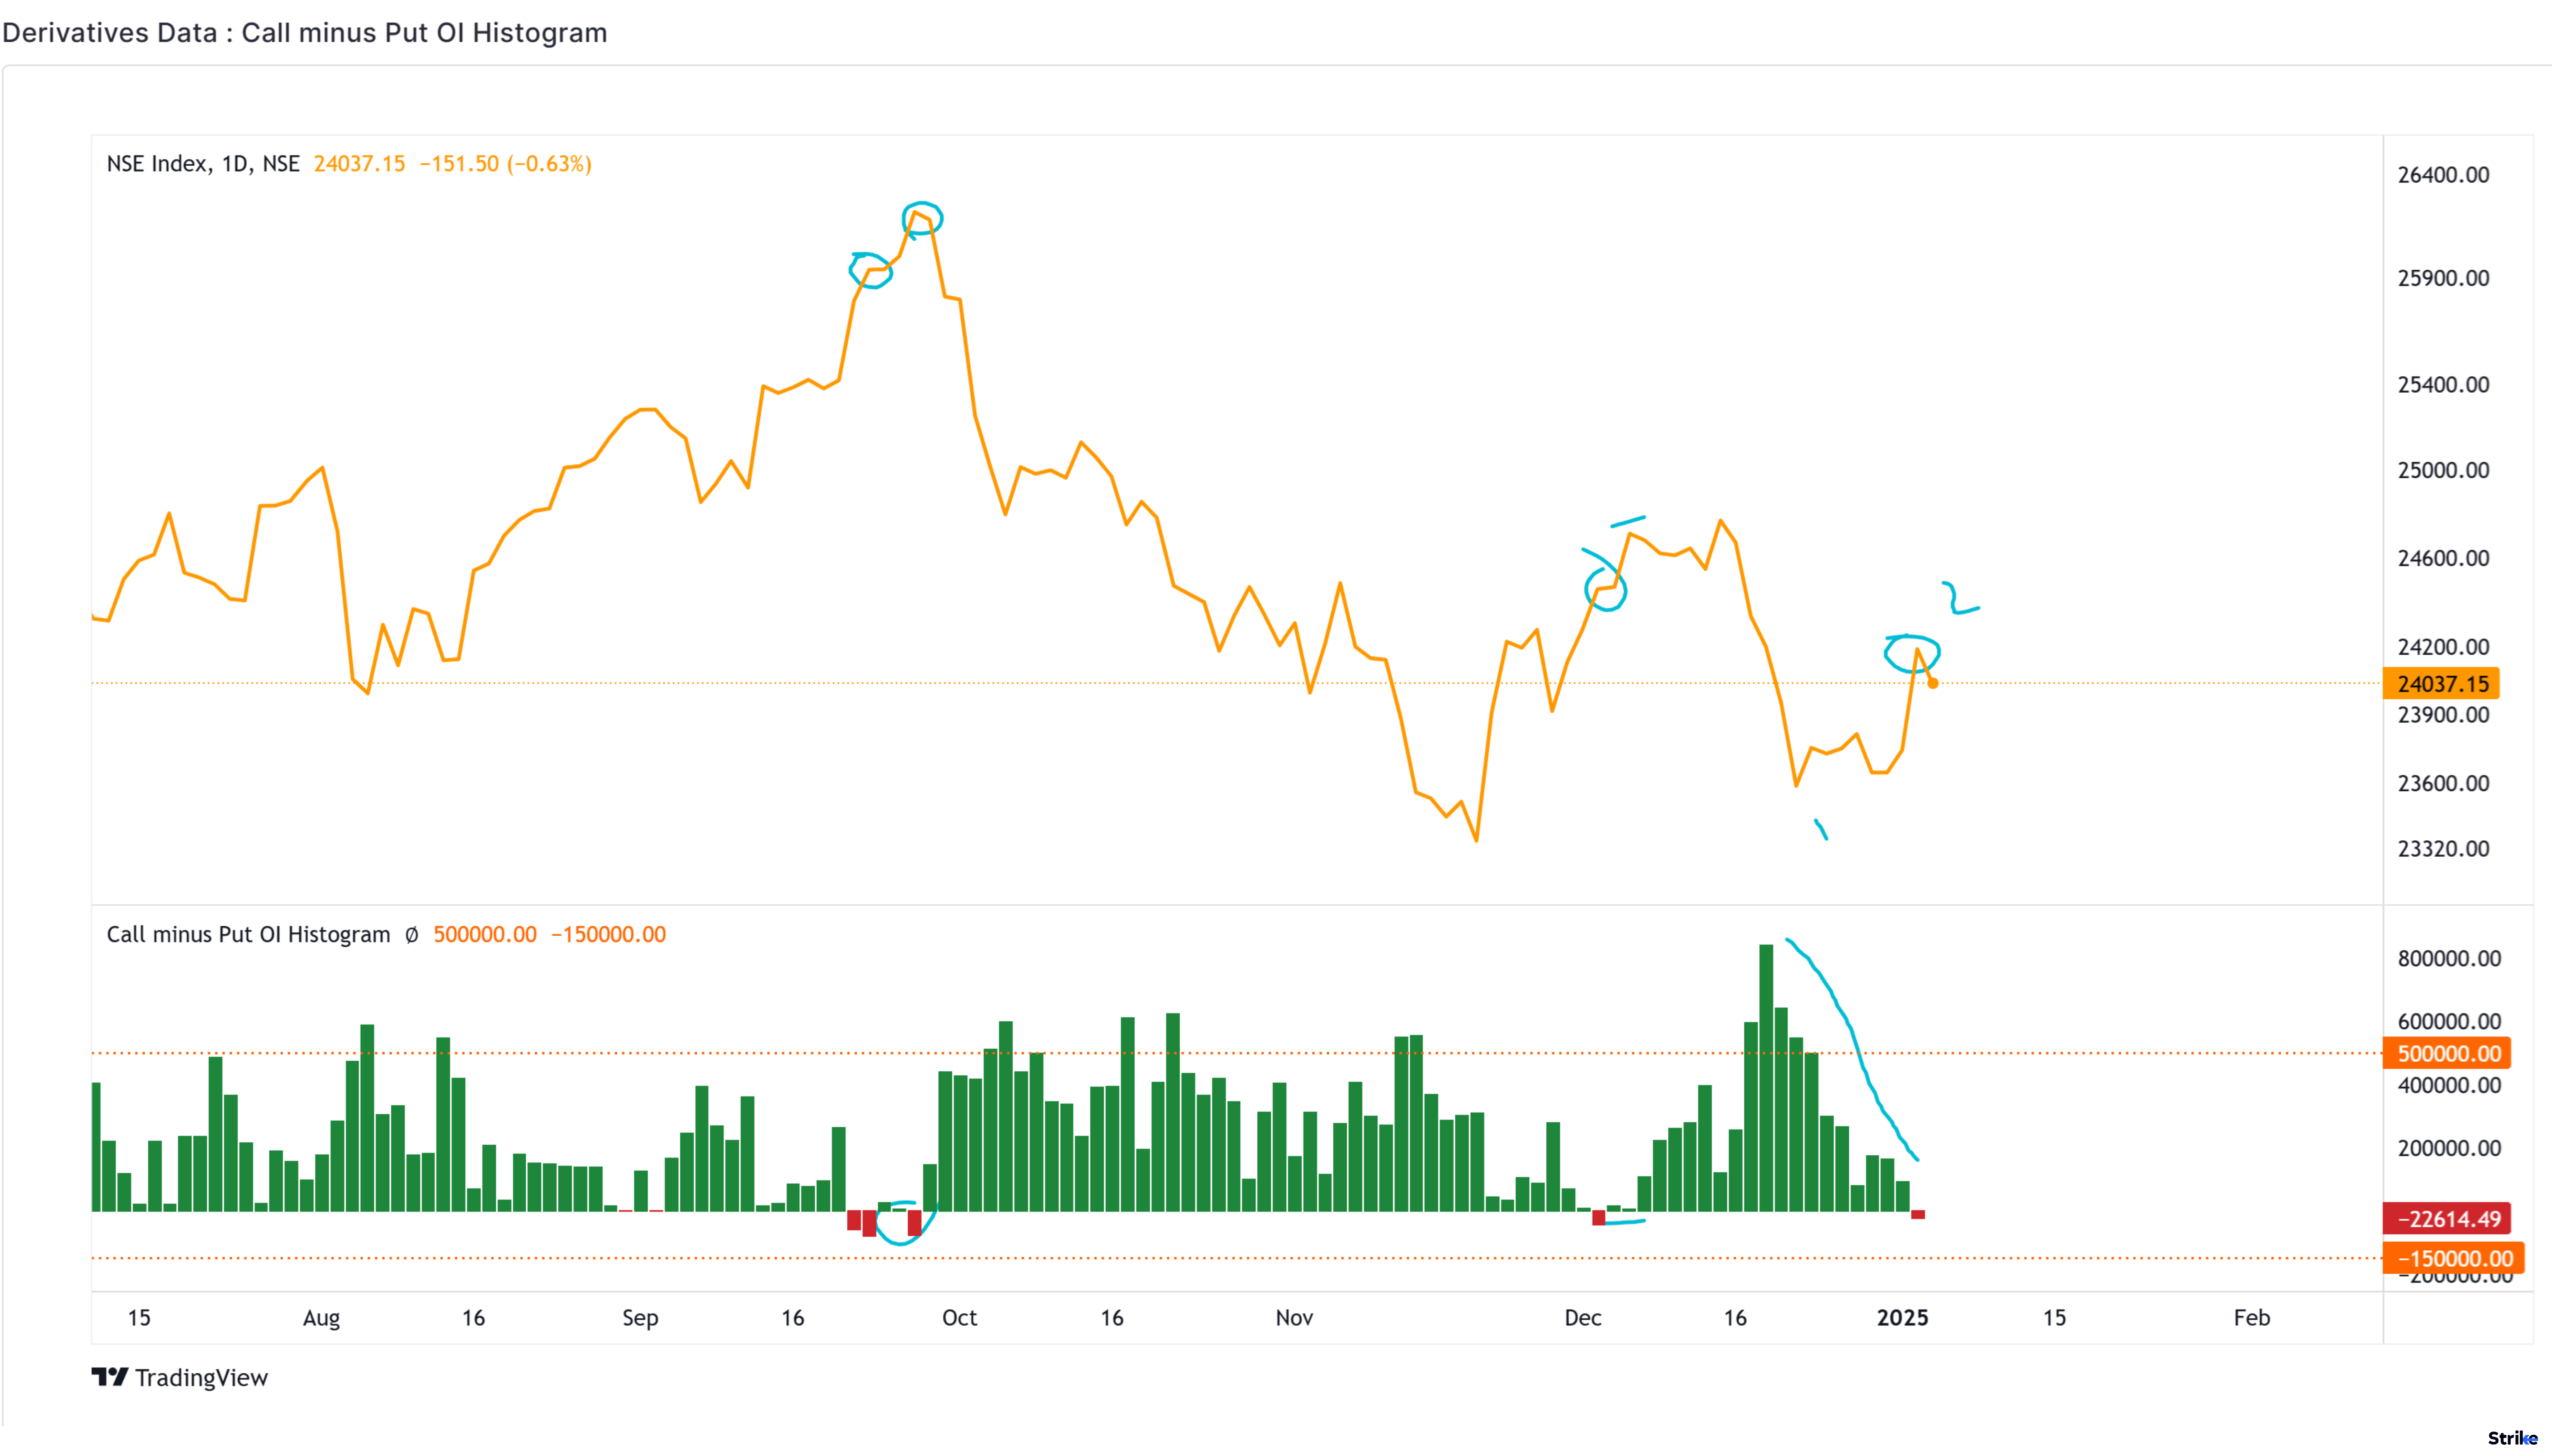Click the 600000.00 histogram axis label
2552x1456 pixels.
[x=2449, y=1022]
